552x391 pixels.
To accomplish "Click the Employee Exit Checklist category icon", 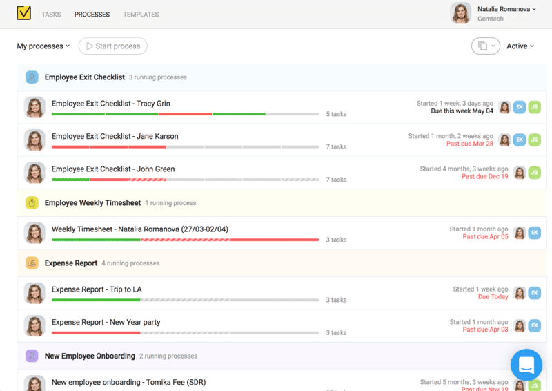I will (32, 77).
